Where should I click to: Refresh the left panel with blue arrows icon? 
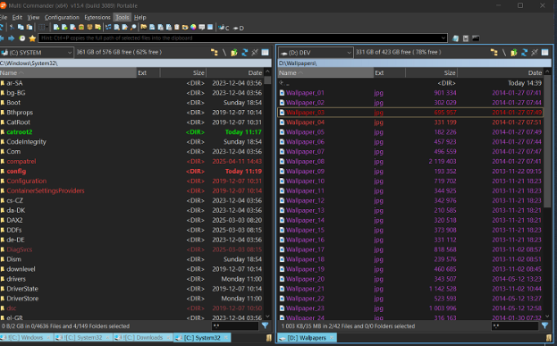pyautogui.click(x=244, y=52)
